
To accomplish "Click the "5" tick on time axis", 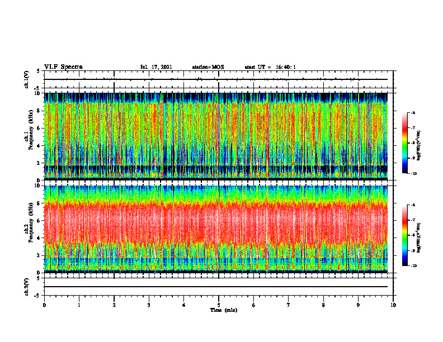I will coord(219,305).
